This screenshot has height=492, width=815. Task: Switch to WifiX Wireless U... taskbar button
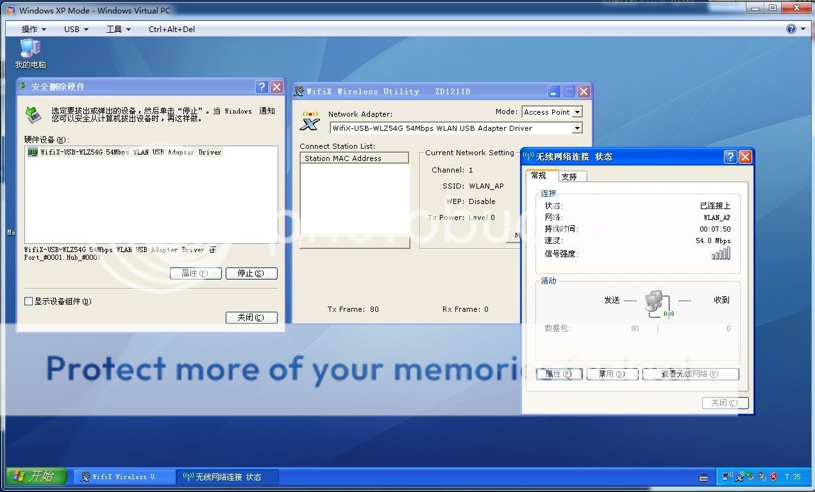[x=124, y=477]
